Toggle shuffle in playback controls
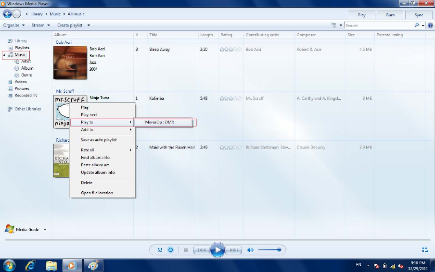The height and width of the screenshot is (272, 435). click(x=160, y=250)
